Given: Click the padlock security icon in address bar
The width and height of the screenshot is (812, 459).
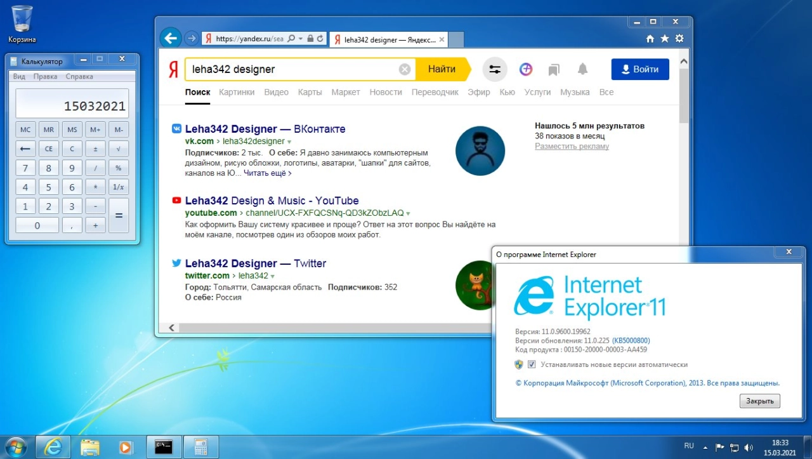Looking at the screenshot, I should (x=310, y=39).
